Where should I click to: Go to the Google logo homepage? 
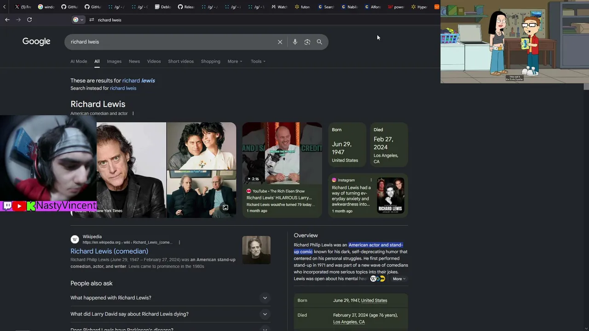[x=36, y=41]
